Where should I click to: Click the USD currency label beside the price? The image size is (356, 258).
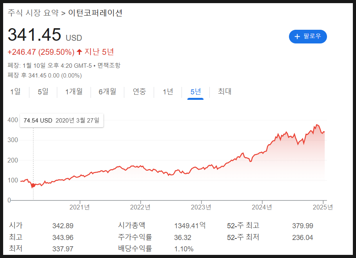(74, 38)
